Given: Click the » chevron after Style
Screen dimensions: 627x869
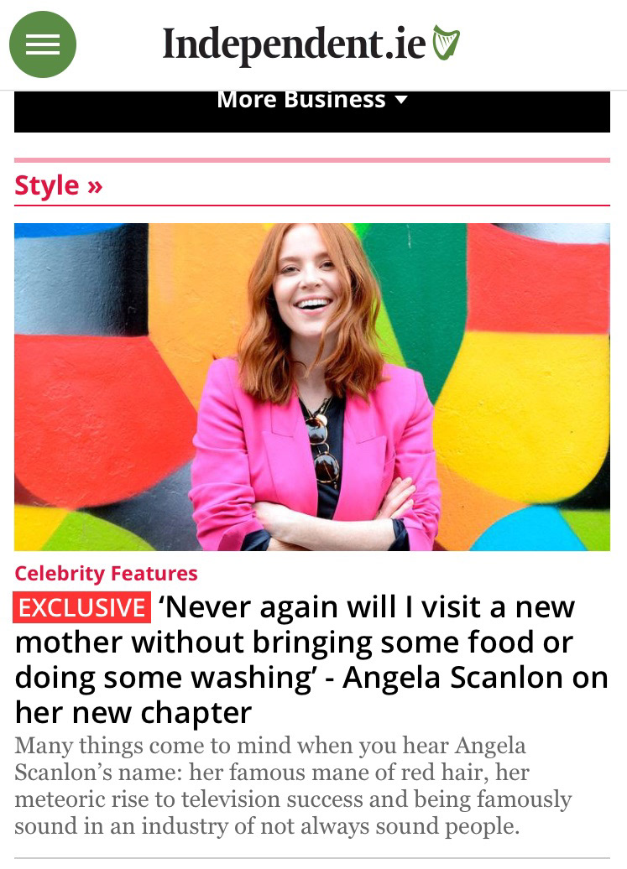Looking at the screenshot, I should coord(95,187).
